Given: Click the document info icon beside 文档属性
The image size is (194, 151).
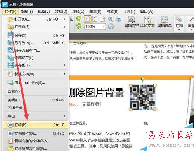Looking at the screenshot, I should [10, 134].
